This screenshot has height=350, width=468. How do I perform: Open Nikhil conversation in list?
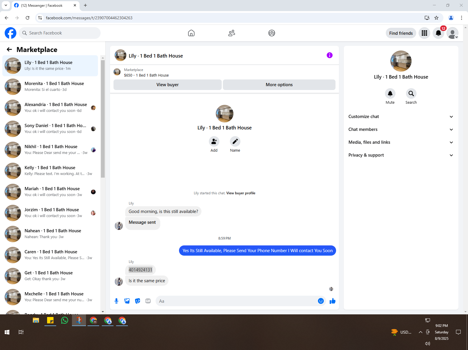(x=50, y=150)
